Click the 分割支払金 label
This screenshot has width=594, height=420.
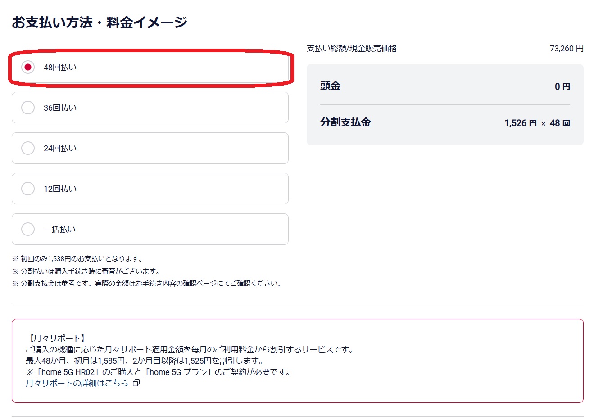tap(345, 122)
